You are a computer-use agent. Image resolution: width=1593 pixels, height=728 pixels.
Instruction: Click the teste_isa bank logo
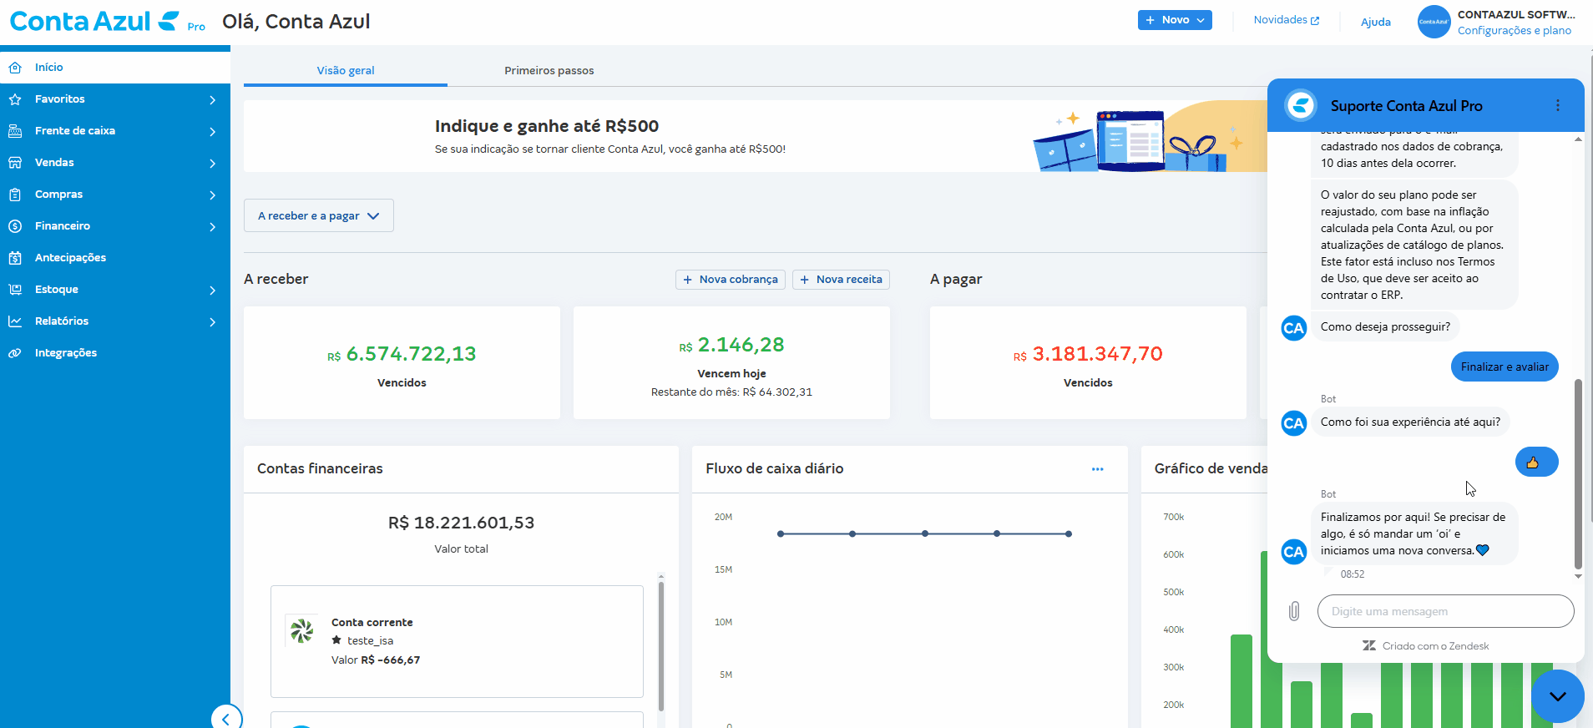(301, 630)
